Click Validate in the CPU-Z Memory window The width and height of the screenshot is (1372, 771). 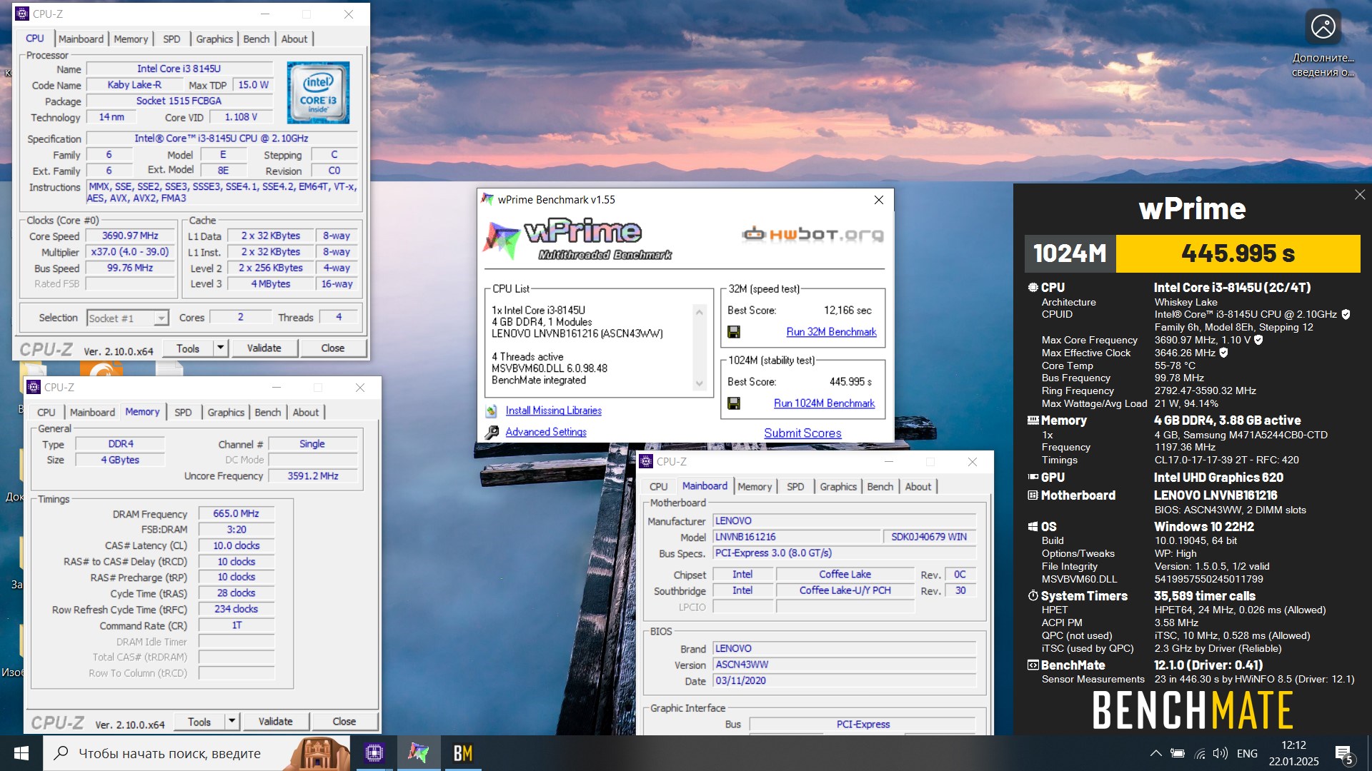(x=275, y=722)
